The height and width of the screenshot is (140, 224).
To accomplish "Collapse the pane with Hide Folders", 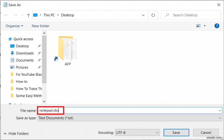I will 16,134.
